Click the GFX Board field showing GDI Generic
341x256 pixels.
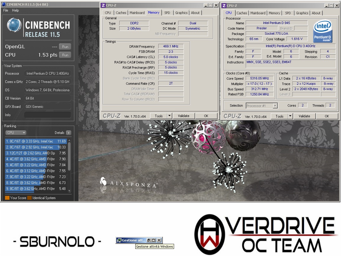click(x=47, y=107)
